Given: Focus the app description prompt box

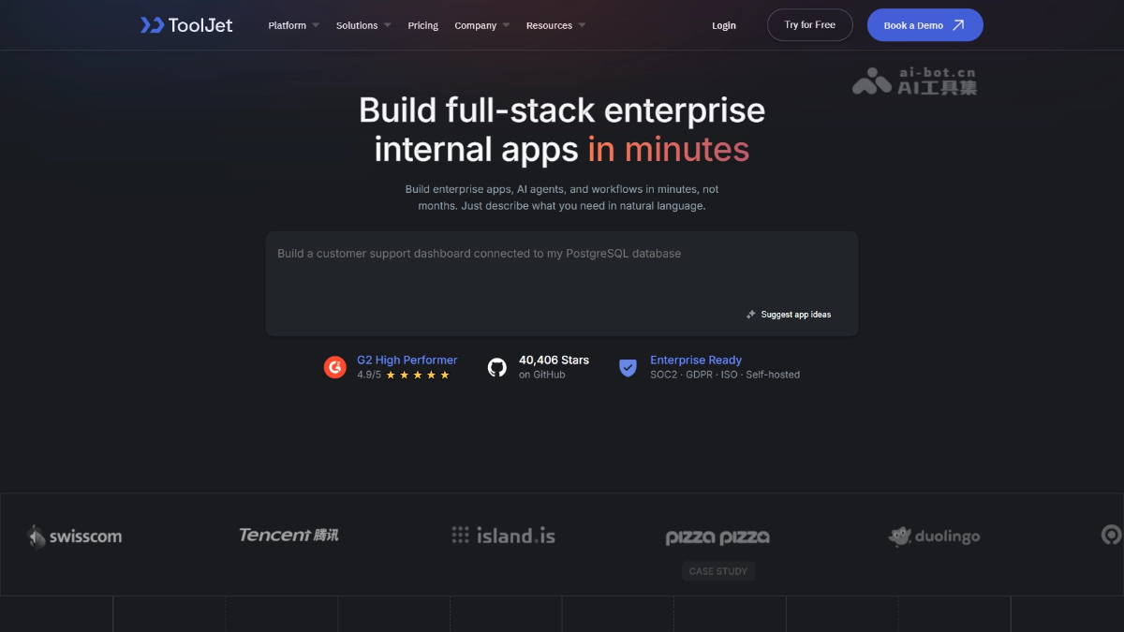Looking at the screenshot, I should pos(562,284).
